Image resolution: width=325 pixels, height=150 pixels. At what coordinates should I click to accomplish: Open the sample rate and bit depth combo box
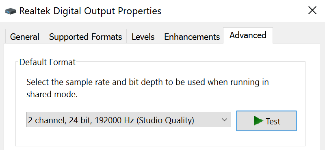click(128, 120)
